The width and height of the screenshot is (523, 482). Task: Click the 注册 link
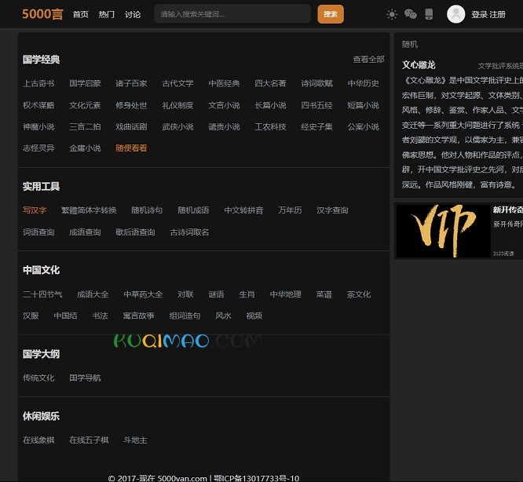(x=498, y=15)
